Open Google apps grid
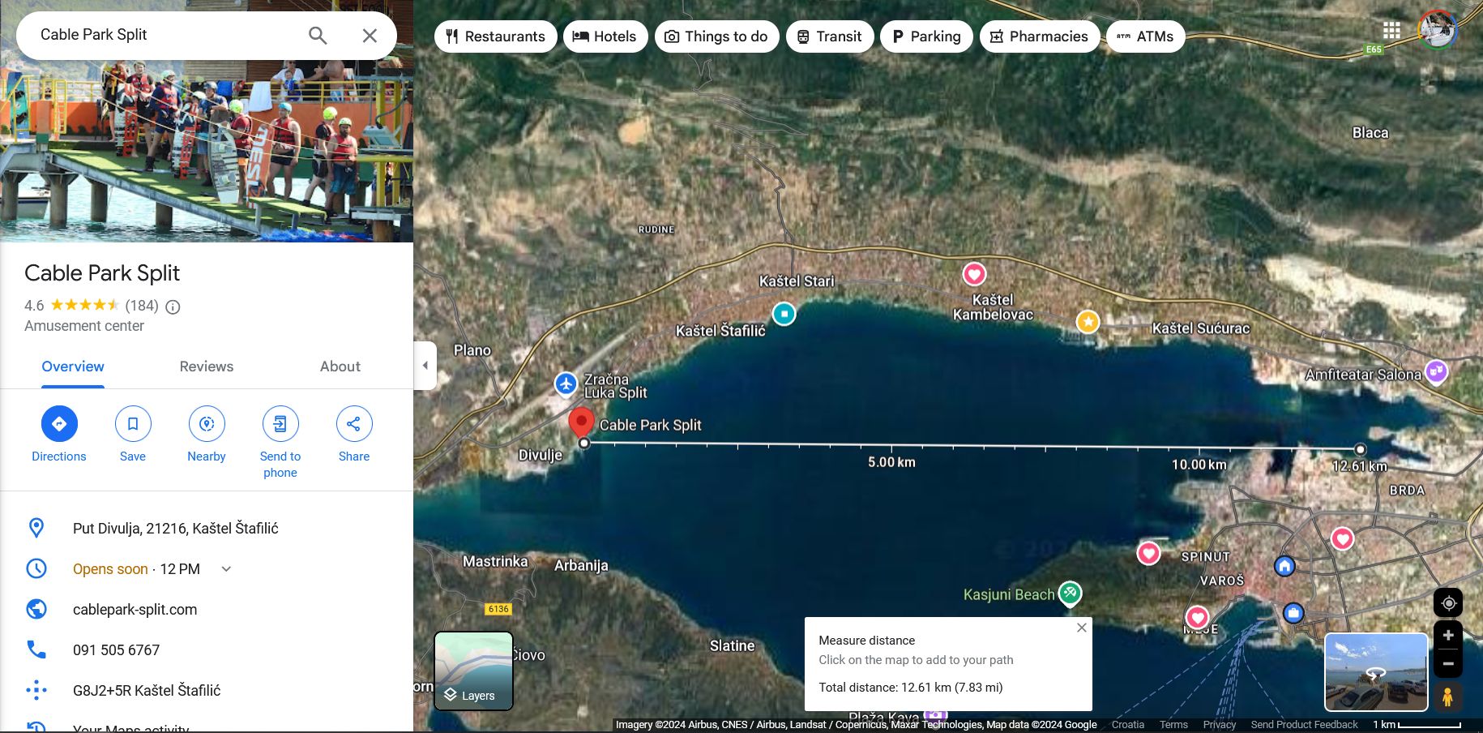1483x733 pixels. (1391, 31)
